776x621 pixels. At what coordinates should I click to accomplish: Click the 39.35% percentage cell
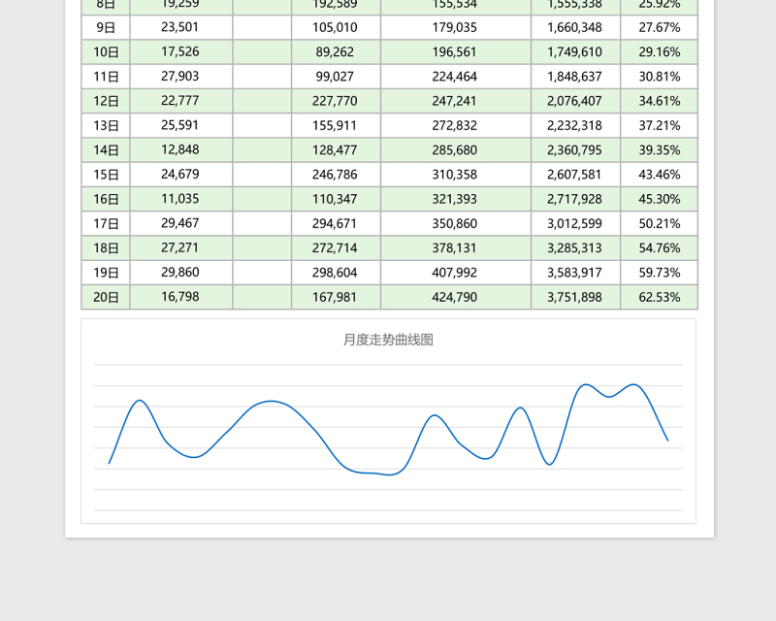click(660, 150)
